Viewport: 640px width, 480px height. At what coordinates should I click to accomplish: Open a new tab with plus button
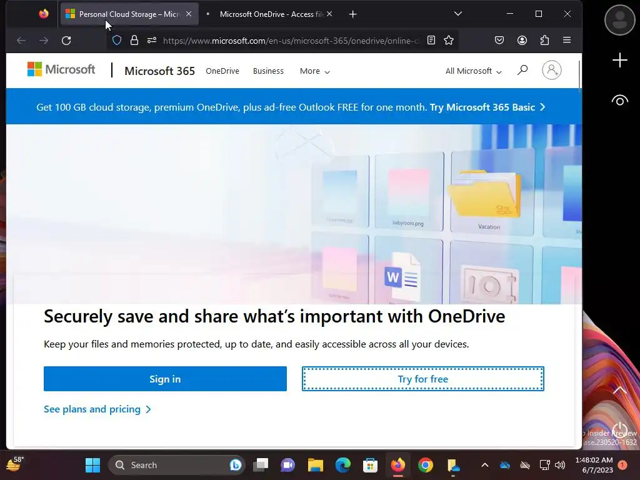(353, 14)
